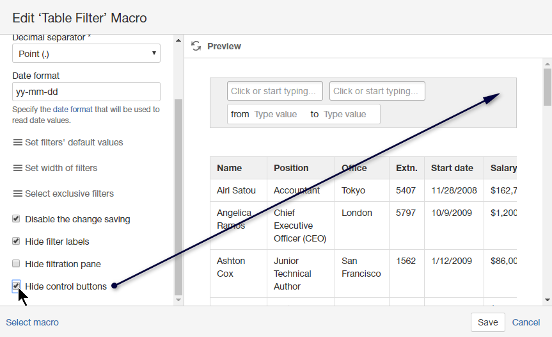Image resolution: width=552 pixels, height=337 pixels.
Task: Uncheck Hide filter labels checkbox
Action: (x=17, y=242)
